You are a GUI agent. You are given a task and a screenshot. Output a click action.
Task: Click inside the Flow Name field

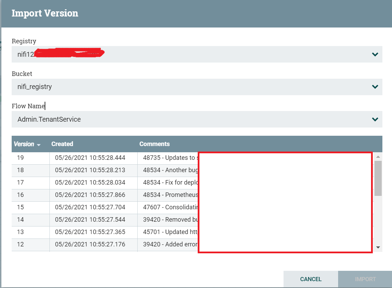pyautogui.click(x=103, y=119)
